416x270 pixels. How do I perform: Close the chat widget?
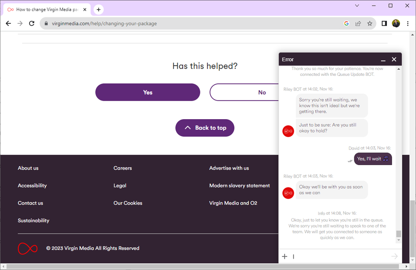(394, 60)
